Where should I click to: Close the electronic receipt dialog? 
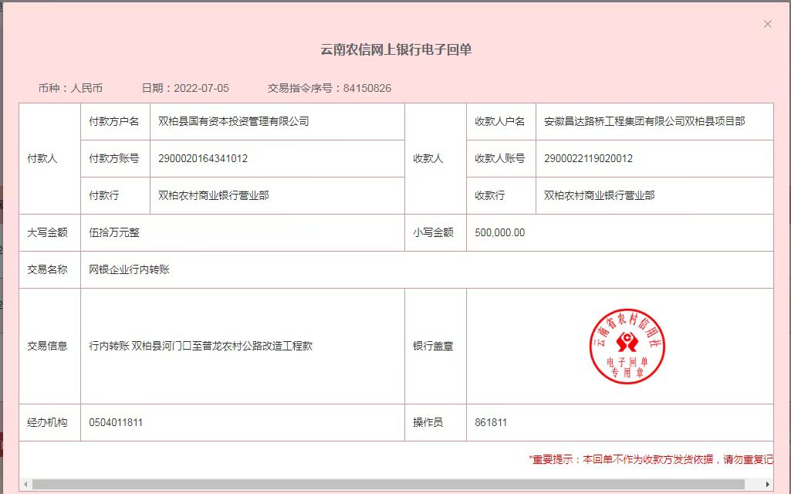(767, 24)
